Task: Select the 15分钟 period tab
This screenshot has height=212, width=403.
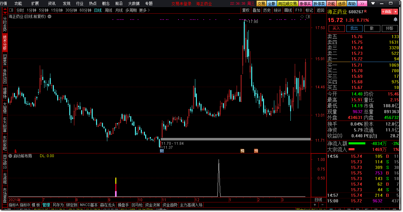Action: pos(57,10)
